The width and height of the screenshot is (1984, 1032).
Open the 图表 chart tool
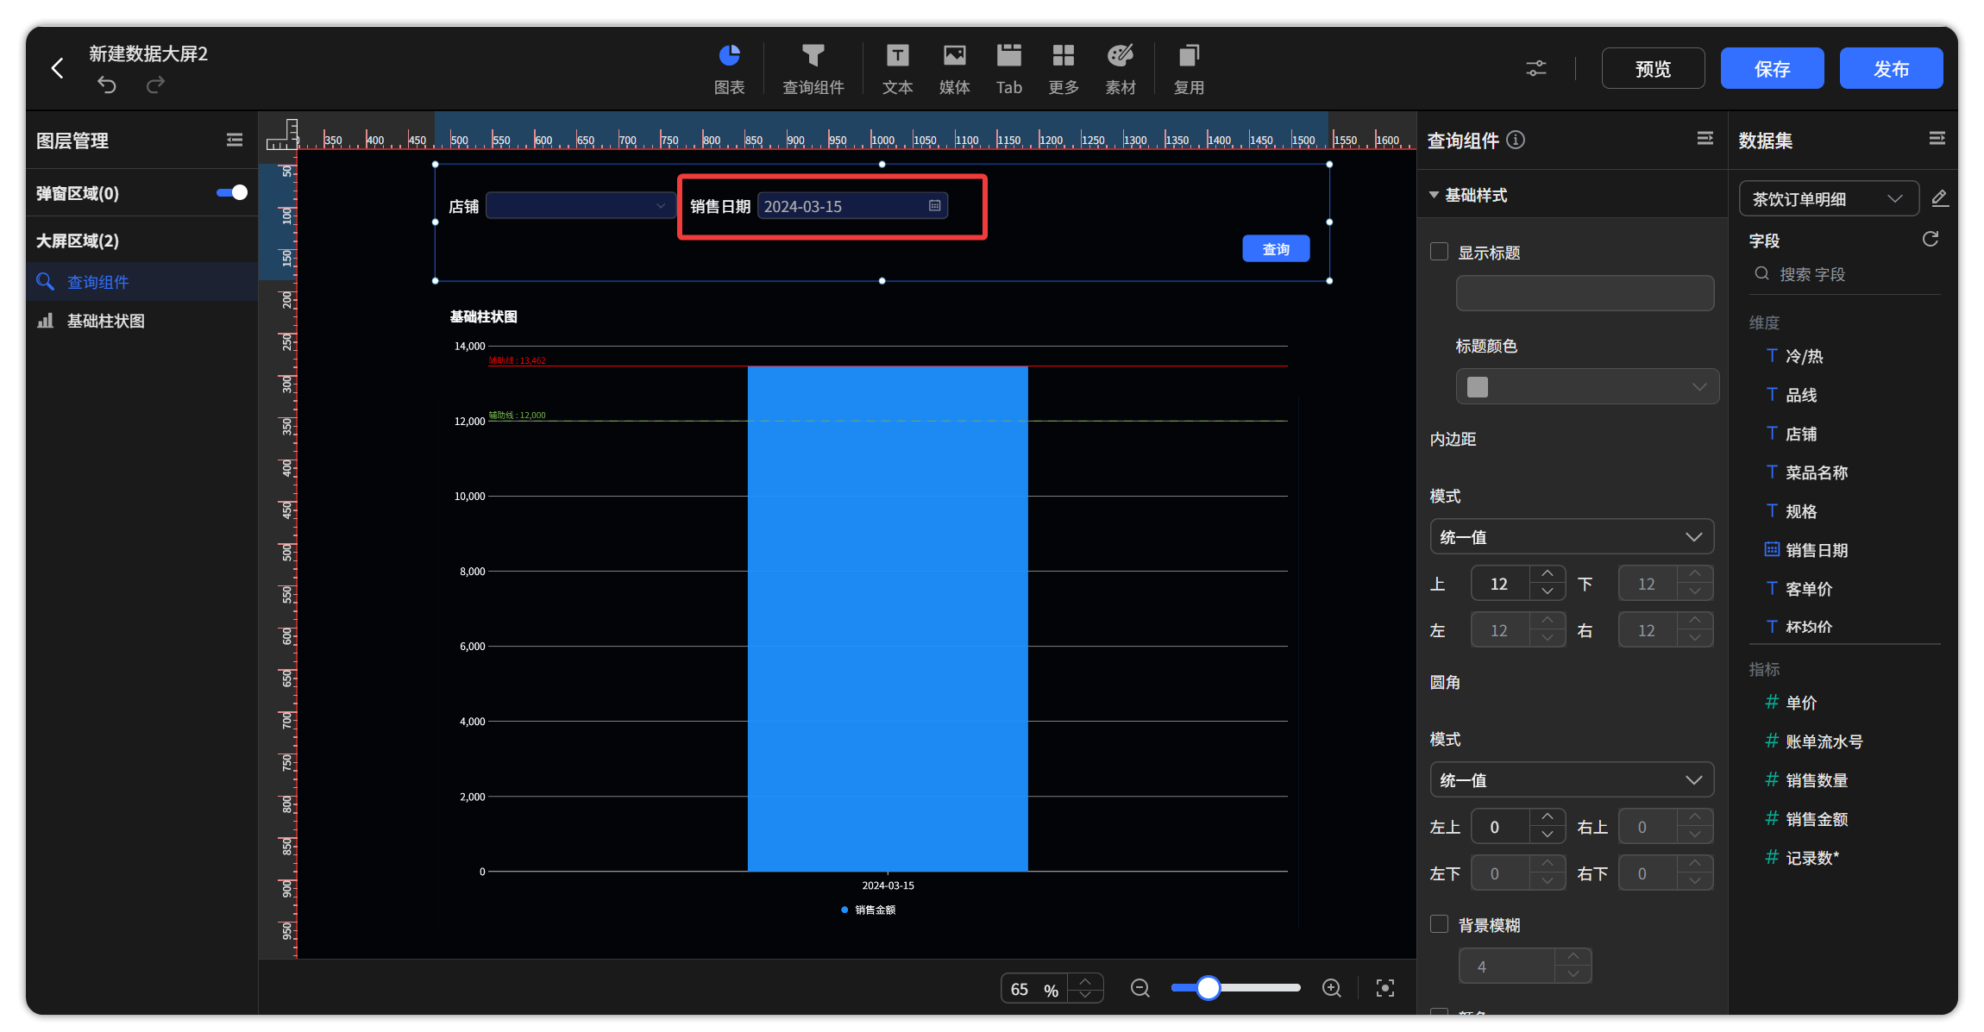click(729, 69)
